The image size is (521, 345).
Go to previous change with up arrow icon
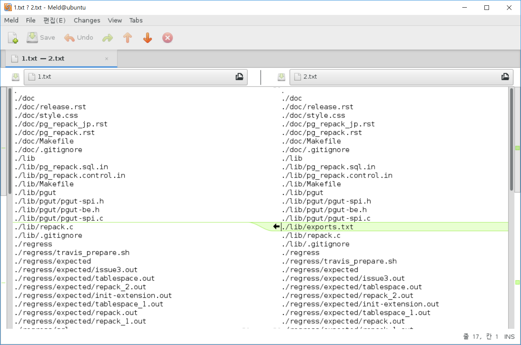pyautogui.click(x=127, y=37)
